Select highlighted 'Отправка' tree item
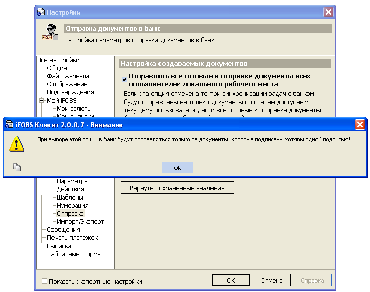The width and height of the screenshot is (370, 292). 70,214
